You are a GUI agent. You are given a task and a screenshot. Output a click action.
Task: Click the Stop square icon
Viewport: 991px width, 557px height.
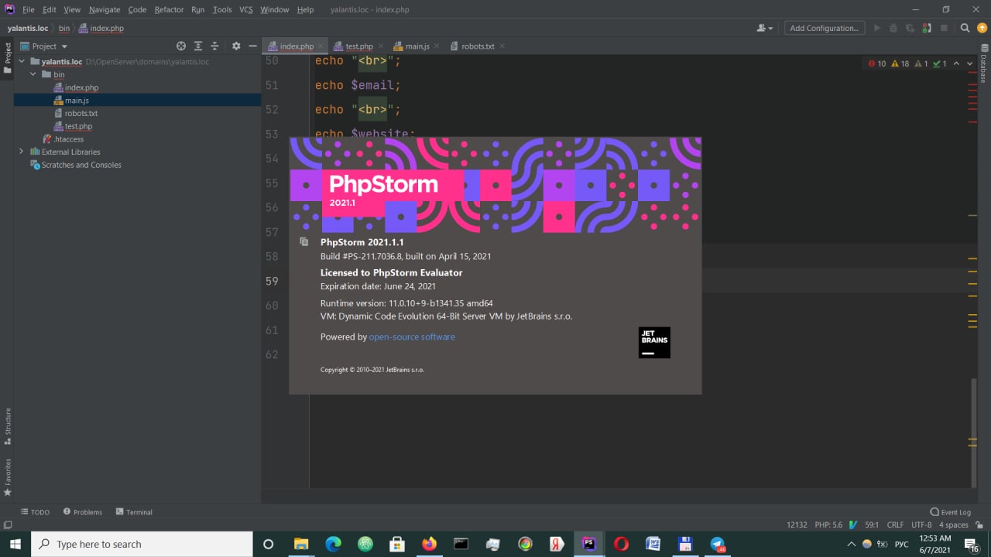(944, 28)
